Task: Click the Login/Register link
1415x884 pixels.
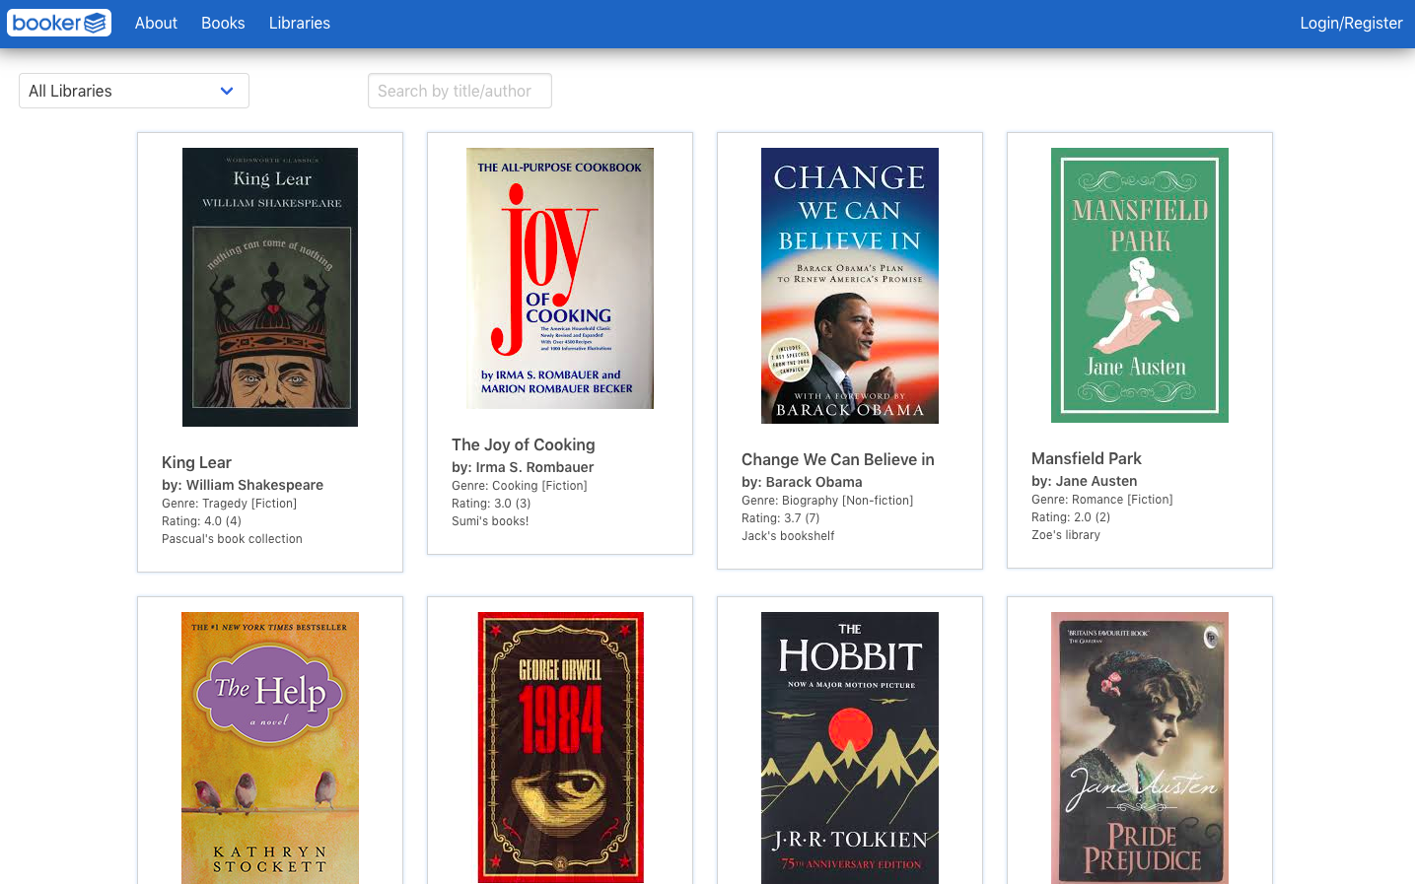Action: (x=1350, y=23)
